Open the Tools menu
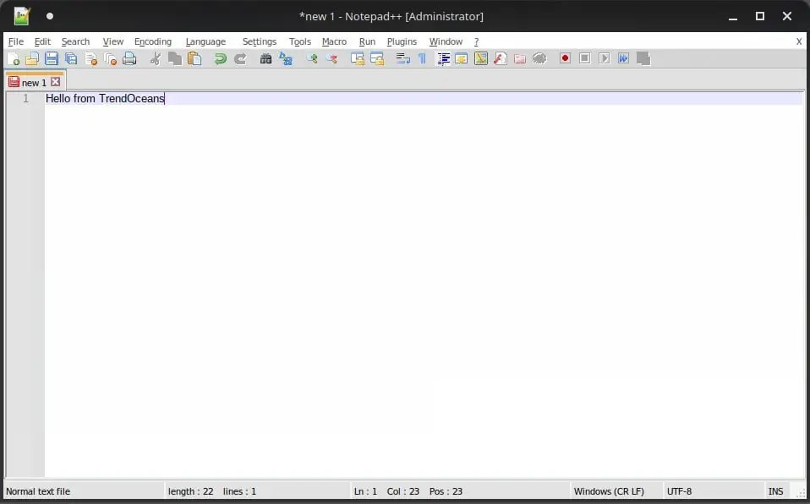Screen dimensions: 810x504 point(300,41)
